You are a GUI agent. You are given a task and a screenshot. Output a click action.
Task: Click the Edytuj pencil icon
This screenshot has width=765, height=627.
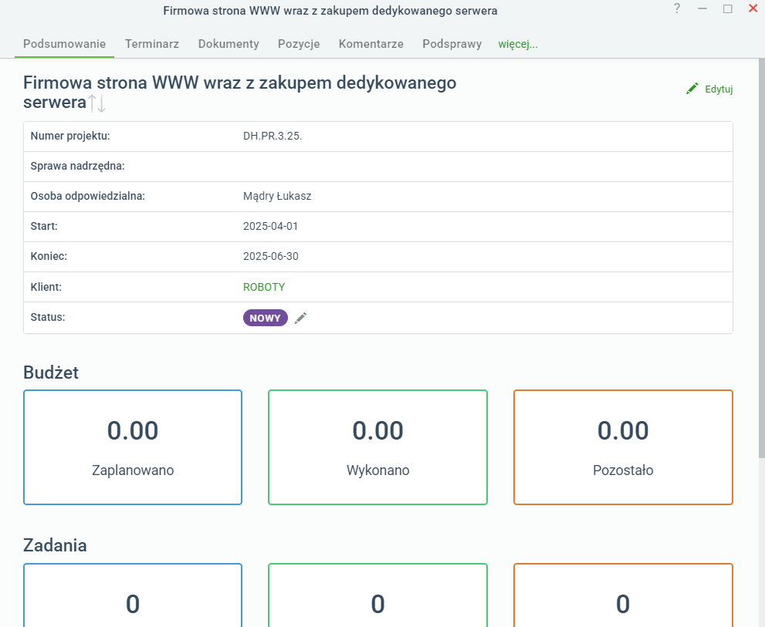[692, 89]
